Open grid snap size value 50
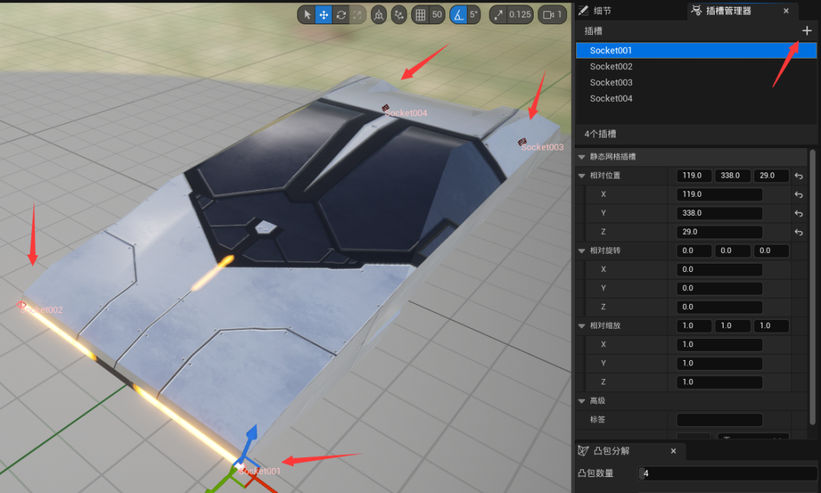This screenshot has width=821, height=493. tap(437, 14)
